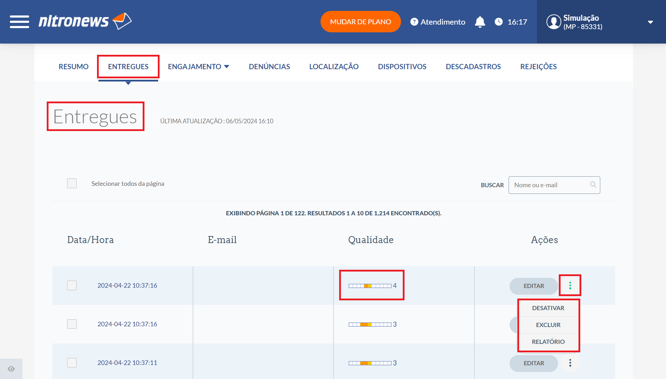
Task: Open the Rejeições tab
Action: point(538,66)
